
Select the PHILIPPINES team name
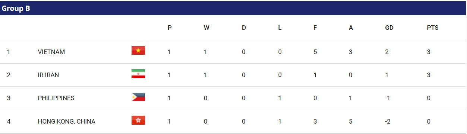56,98
